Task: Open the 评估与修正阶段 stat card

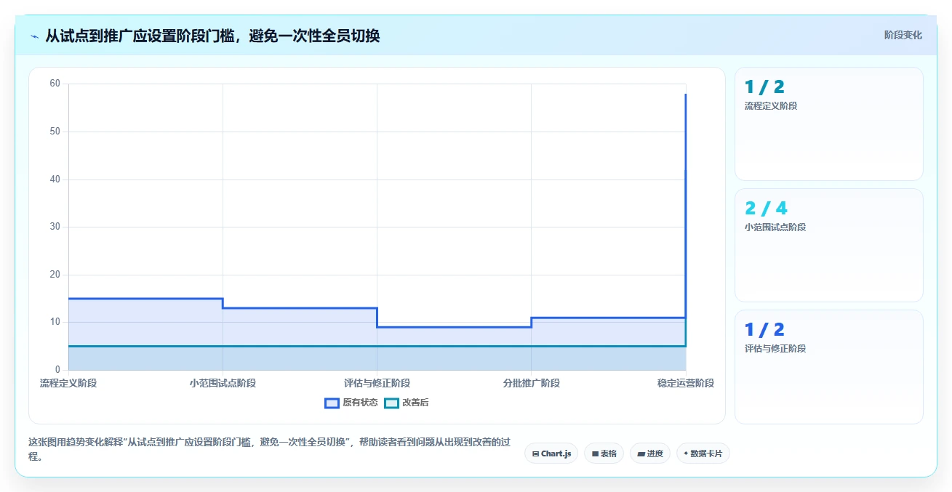Action: [828, 366]
